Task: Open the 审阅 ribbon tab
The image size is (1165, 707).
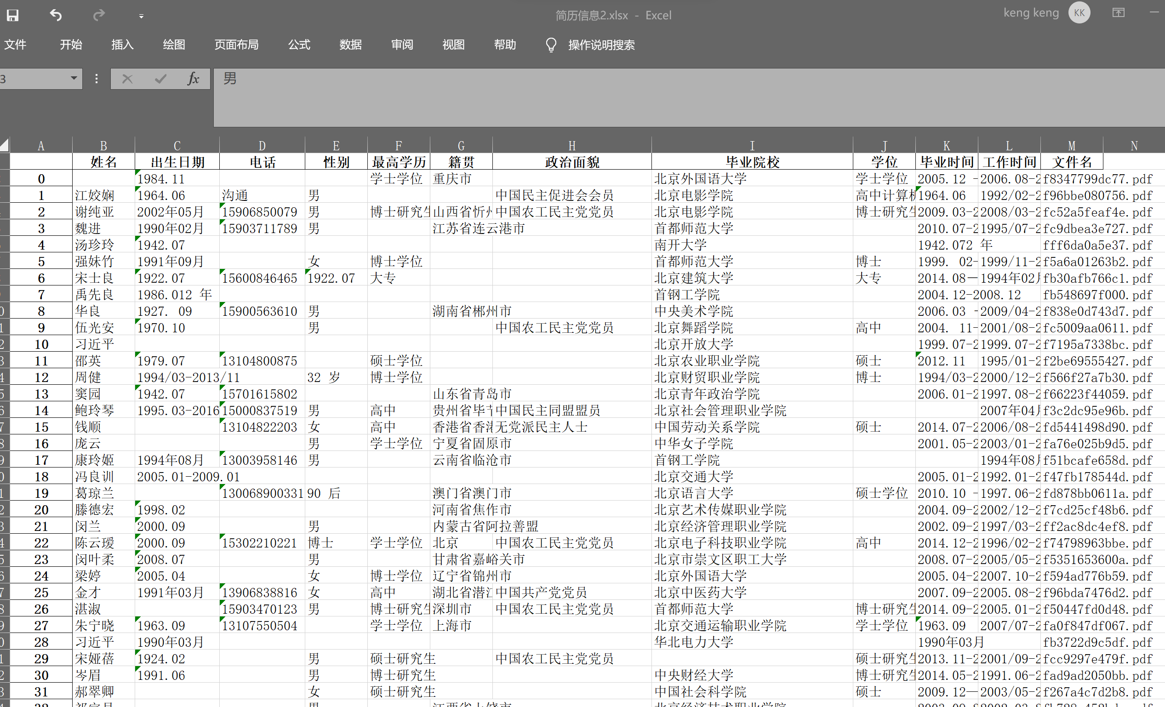Action: [402, 45]
